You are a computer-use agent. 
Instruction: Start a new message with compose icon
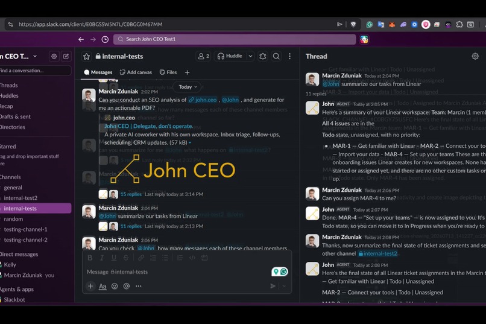(x=66, y=57)
